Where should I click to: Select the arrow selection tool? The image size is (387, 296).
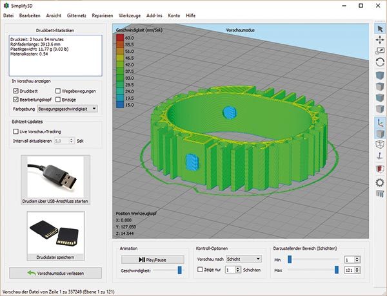(380, 28)
